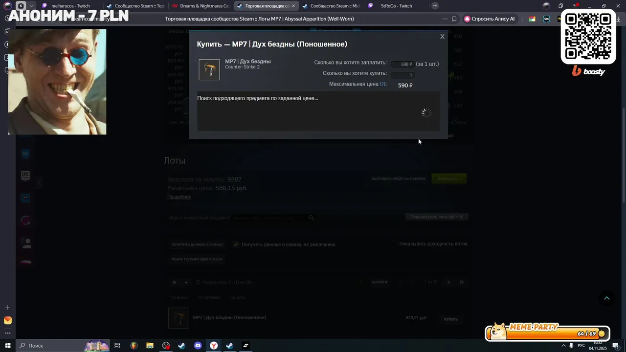Open the Streamlabs taskbar icon
Viewport: 626px width, 352px height.
[x=246, y=346]
